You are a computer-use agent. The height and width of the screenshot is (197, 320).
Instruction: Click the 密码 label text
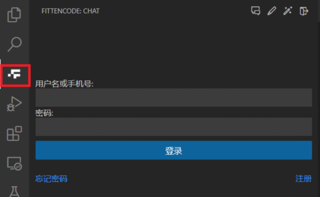point(44,113)
